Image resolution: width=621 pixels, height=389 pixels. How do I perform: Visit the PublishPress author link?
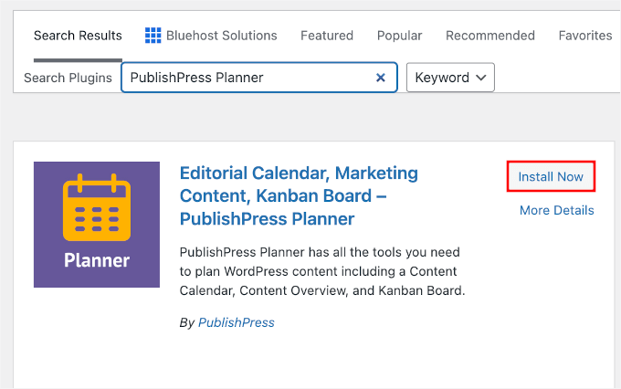point(236,322)
